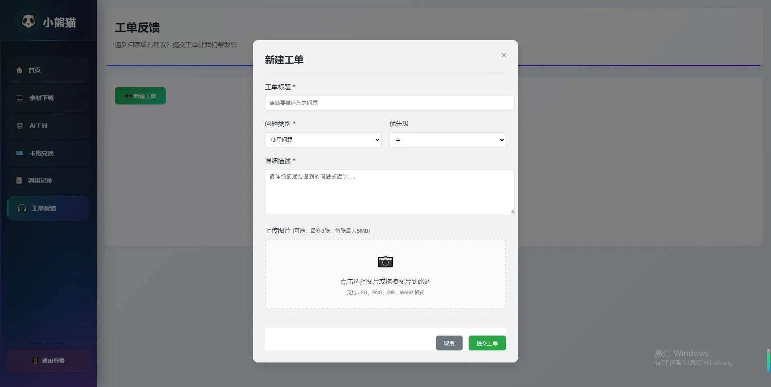The width and height of the screenshot is (771, 387).
Task: Click the 取消 button
Action: (x=449, y=343)
